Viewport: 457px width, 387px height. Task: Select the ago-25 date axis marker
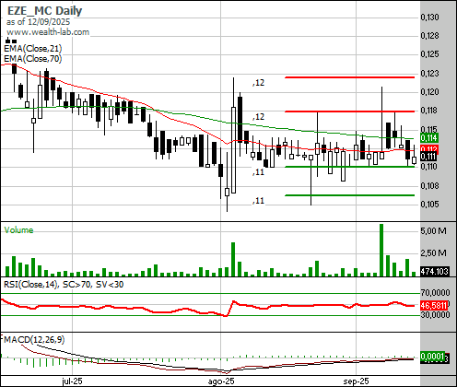pyautogui.click(x=221, y=381)
